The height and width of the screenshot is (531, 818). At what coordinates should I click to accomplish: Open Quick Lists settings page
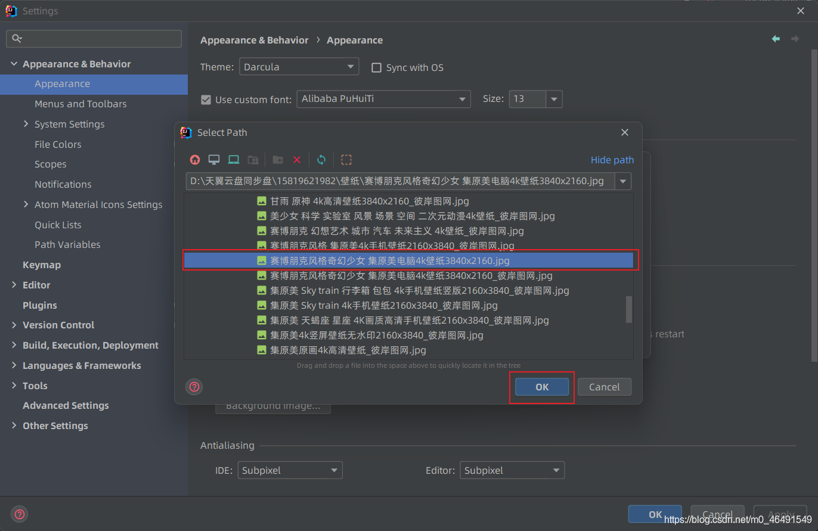pyautogui.click(x=58, y=225)
